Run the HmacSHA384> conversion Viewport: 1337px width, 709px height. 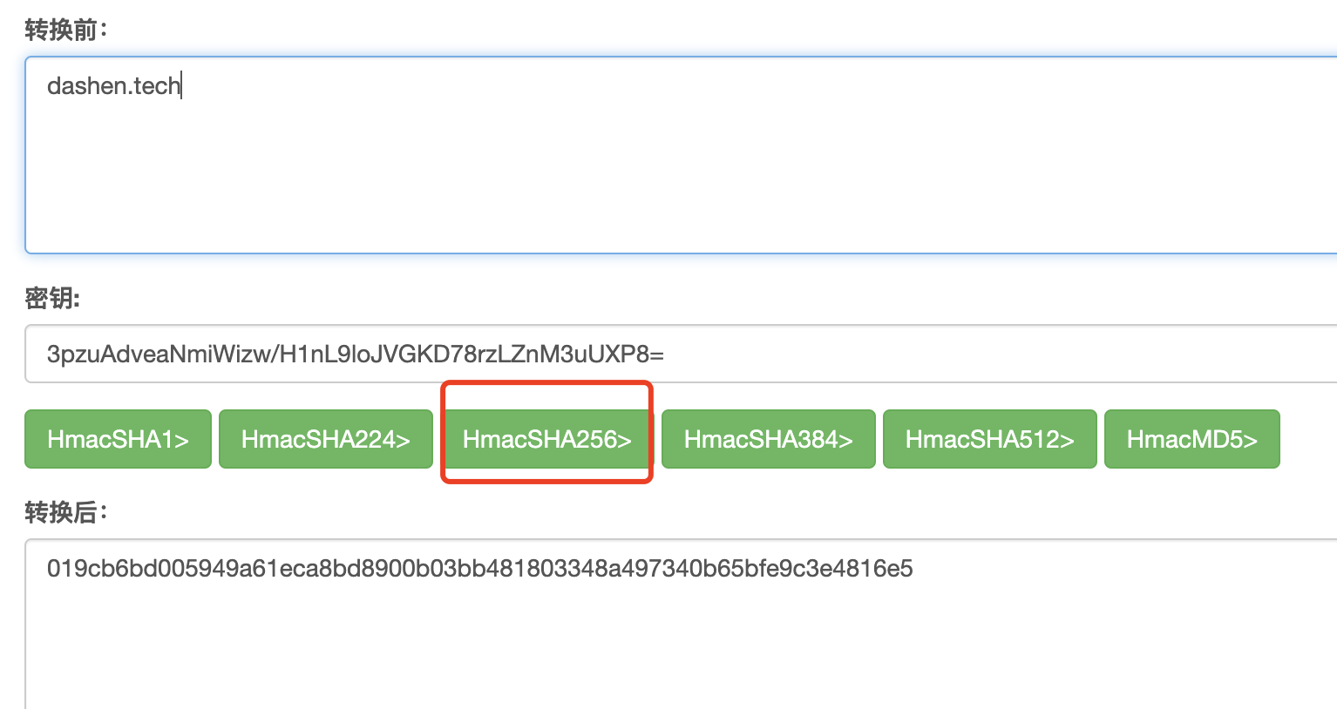coord(768,439)
